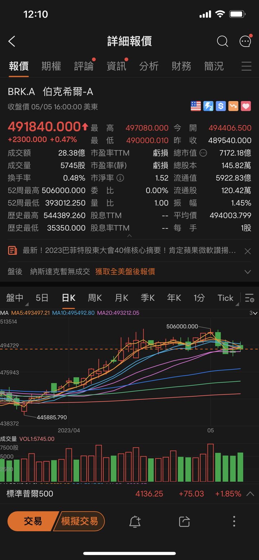
Task: Tap the 506000.000 high marker on chart
Action: coord(182,326)
